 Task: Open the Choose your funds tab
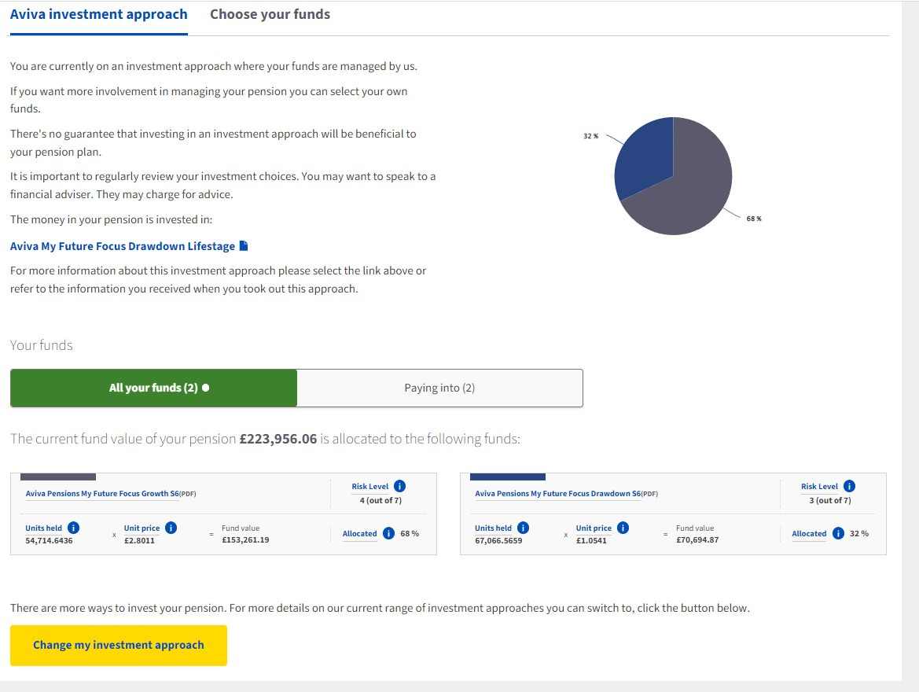(x=270, y=14)
